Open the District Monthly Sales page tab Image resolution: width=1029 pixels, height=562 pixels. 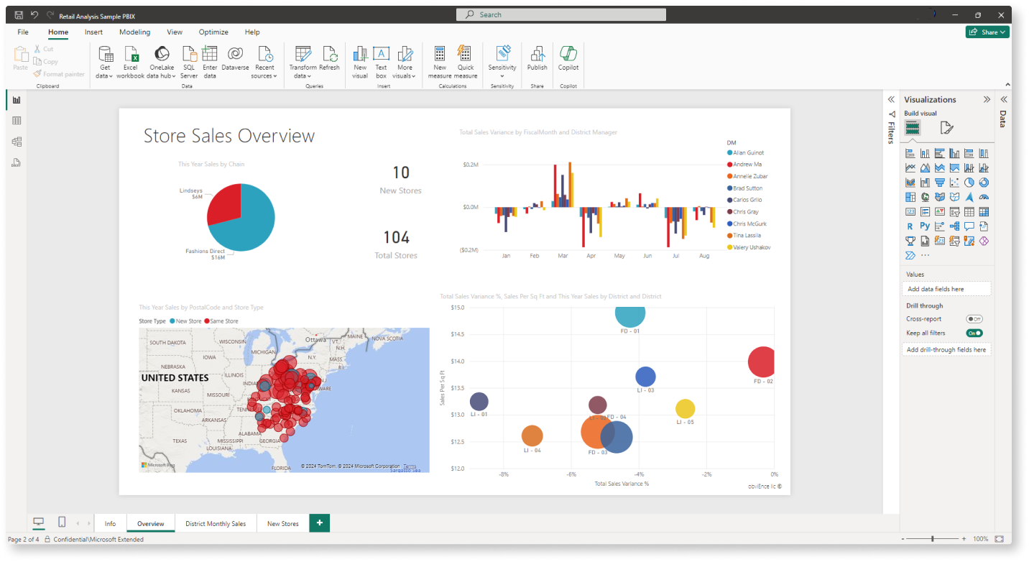point(216,523)
